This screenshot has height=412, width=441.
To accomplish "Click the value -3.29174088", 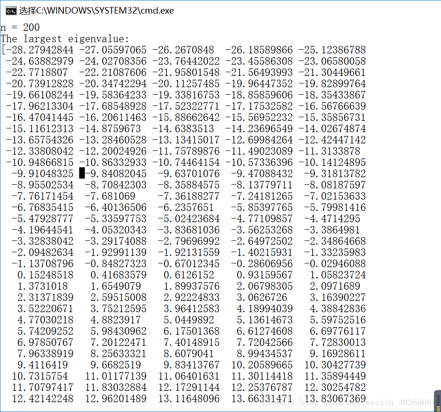I will (116, 241).
